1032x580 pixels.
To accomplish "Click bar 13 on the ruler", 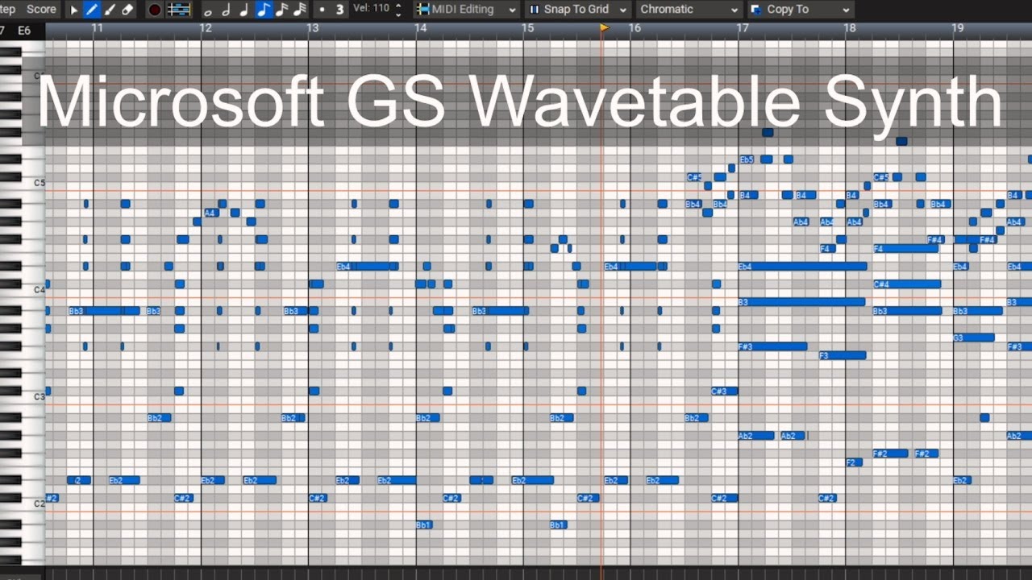I will point(312,28).
